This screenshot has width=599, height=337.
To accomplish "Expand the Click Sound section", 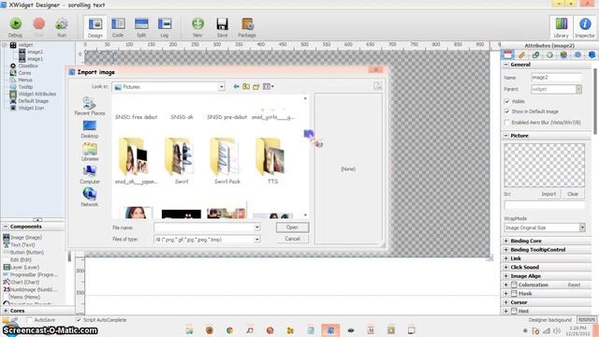I will (x=506, y=267).
